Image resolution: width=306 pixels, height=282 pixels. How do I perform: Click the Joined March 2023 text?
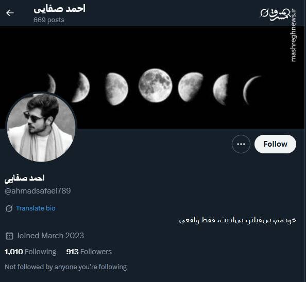coord(50,236)
